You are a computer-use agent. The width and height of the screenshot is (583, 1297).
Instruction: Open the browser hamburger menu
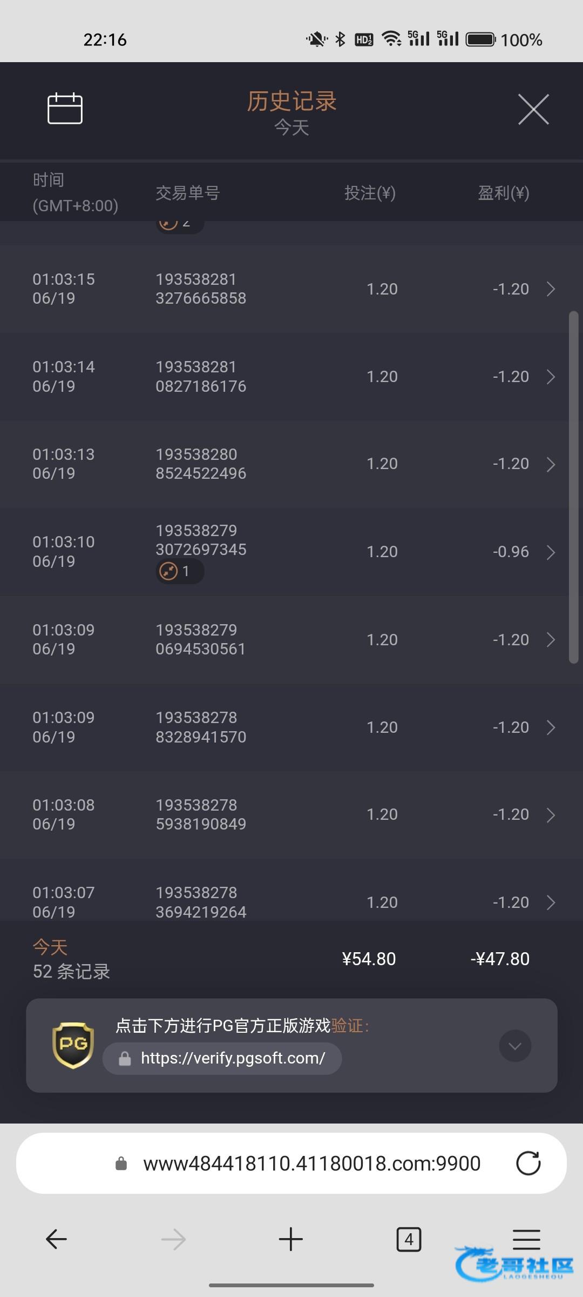click(x=526, y=1239)
